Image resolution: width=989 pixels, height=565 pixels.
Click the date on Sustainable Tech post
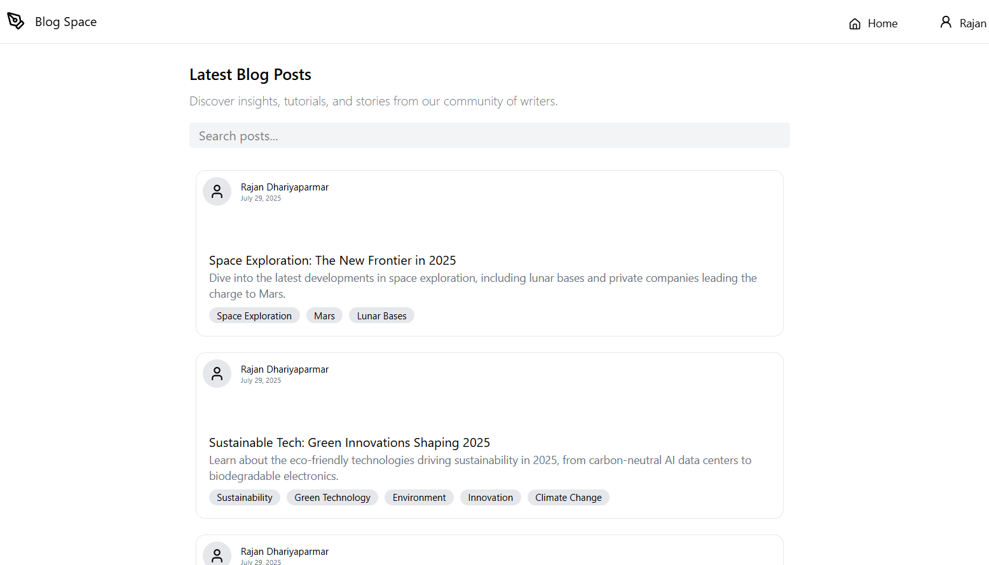coord(261,380)
